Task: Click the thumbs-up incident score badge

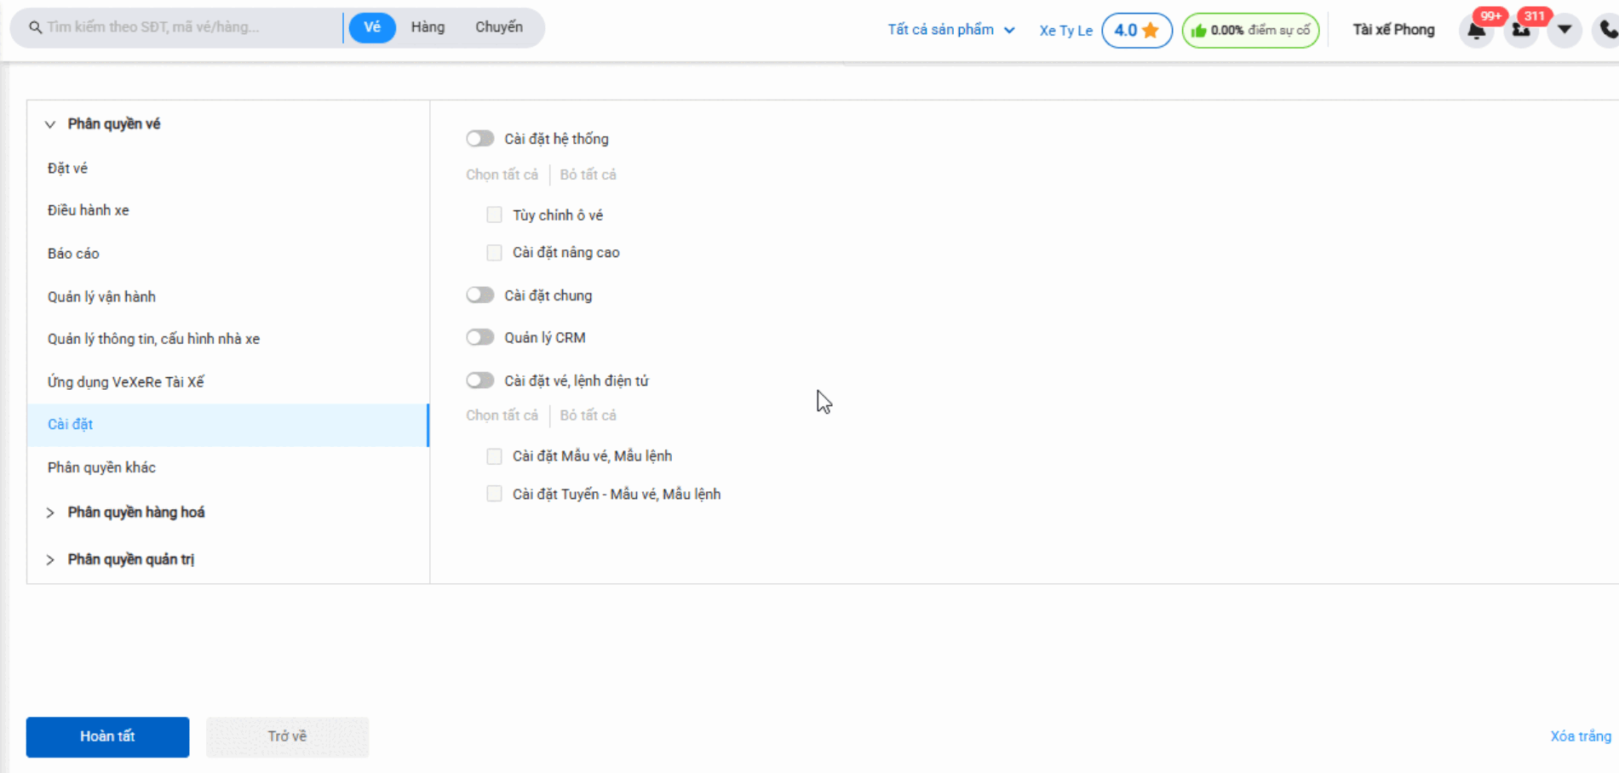Action: (1249, 31)
